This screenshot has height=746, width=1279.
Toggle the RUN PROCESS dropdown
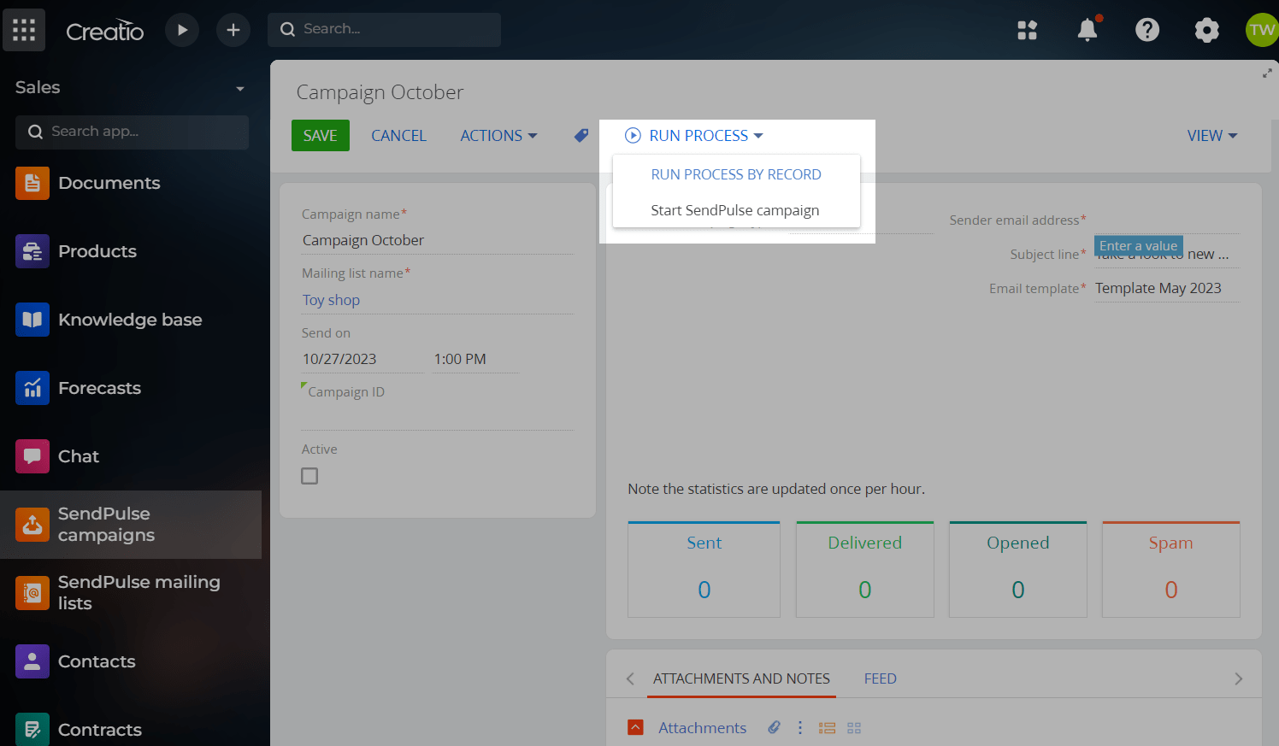[694, 136]
